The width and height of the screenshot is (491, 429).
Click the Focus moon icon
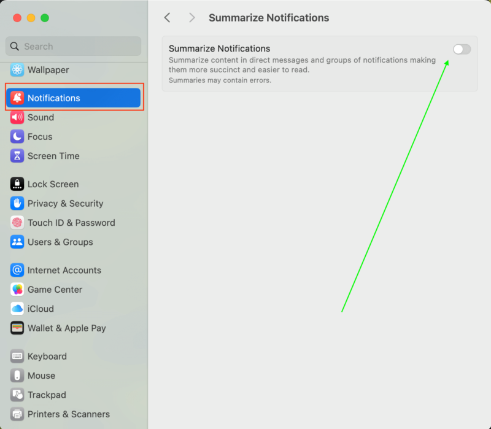17,136
